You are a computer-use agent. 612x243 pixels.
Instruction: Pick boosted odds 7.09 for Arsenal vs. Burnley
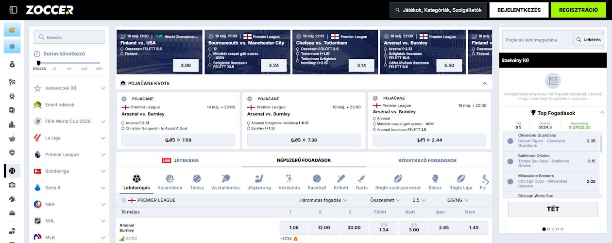click(178, 140)
